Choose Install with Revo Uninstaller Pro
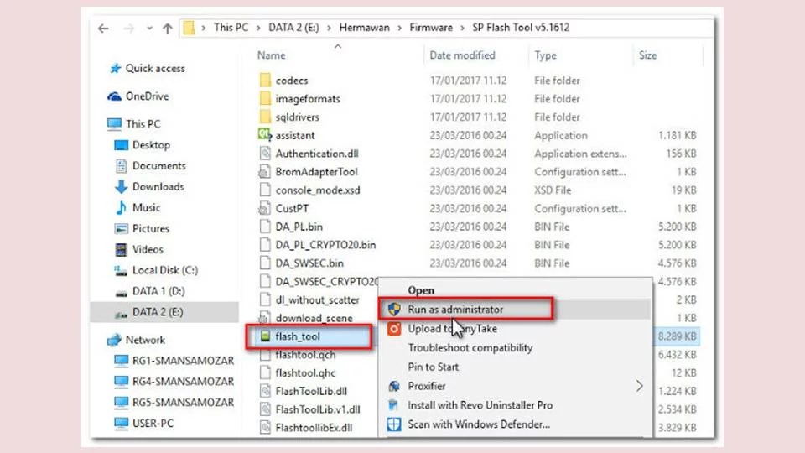Viewport: 805px width, 453px height. pos(480,405)
